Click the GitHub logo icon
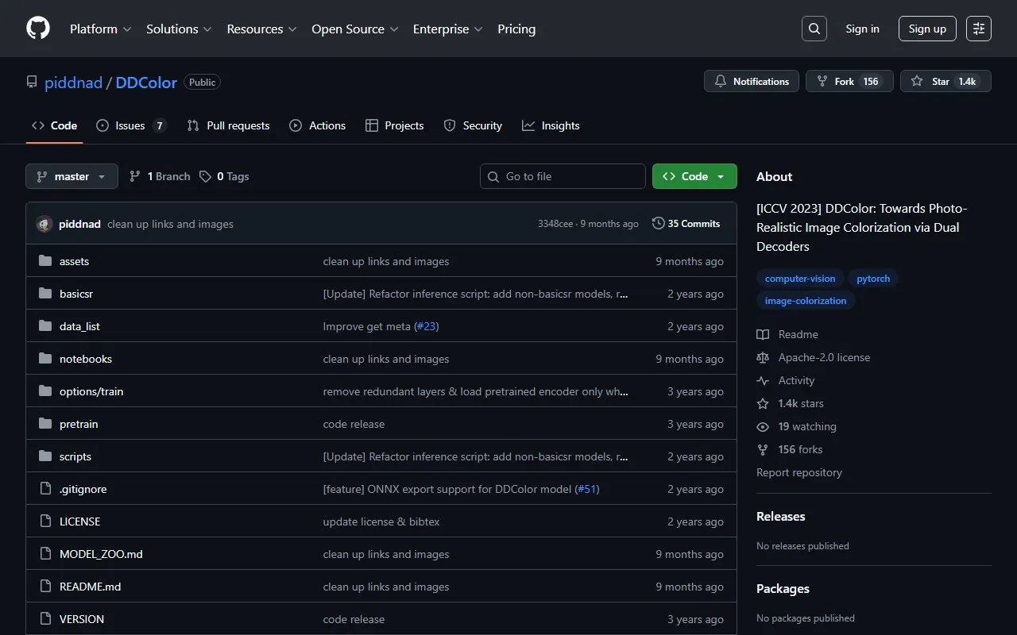The width and height of the screenshot is (1017, 635). point(38,29)
